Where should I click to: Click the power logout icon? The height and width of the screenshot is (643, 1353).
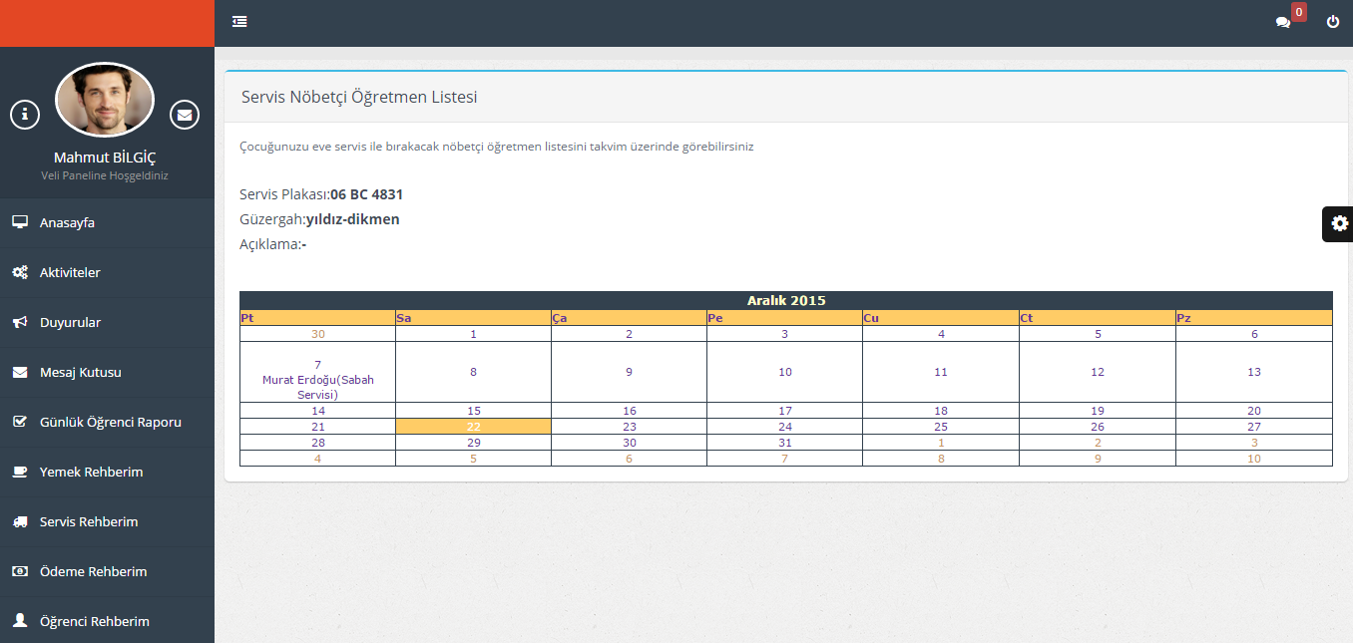[x=1333, y=22]
